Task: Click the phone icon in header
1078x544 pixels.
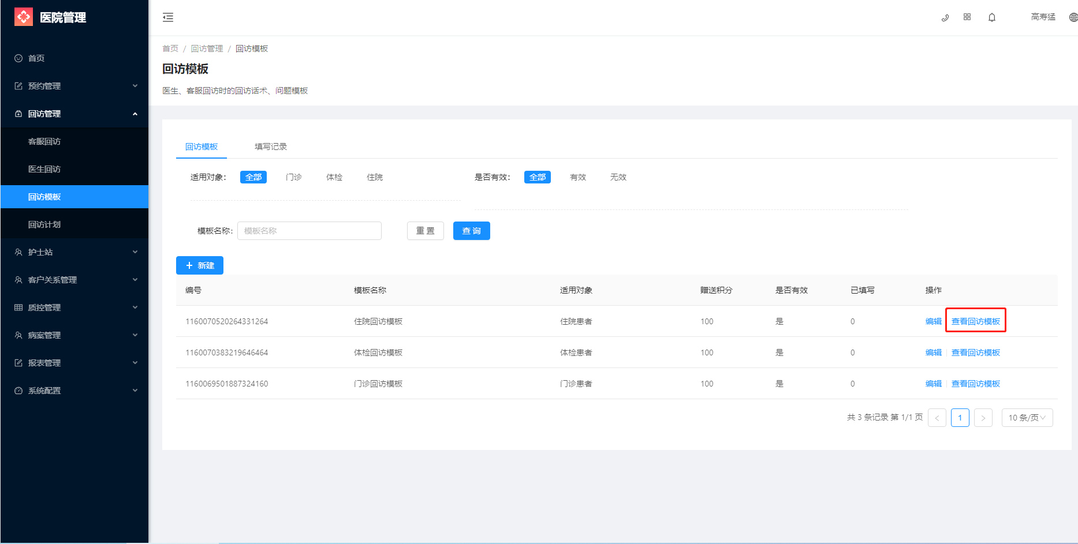Action: pyautogui.click(x=945, y=17)
